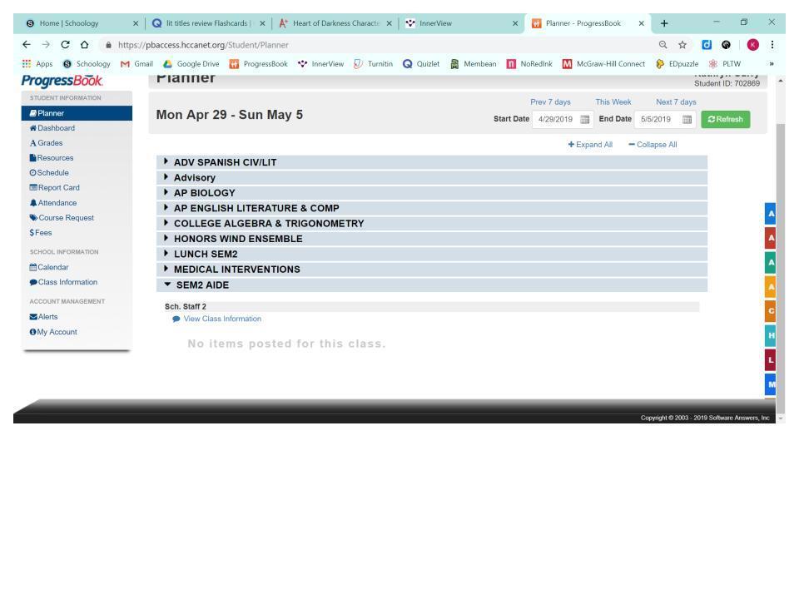Open Start Date calendar picker icon
The height and width of the screenshot is (599, 799).
pos(585,119)
